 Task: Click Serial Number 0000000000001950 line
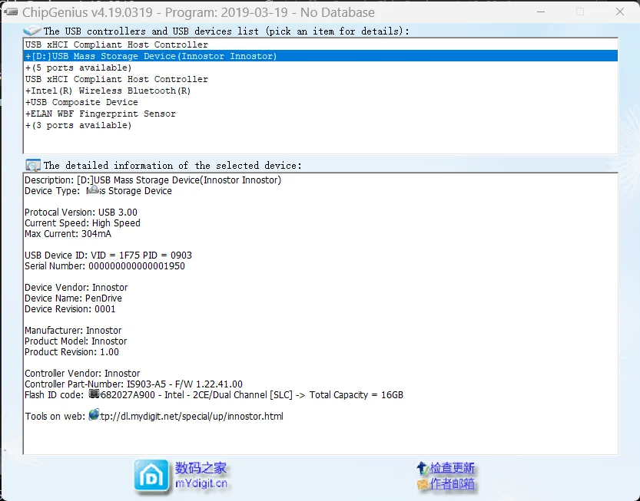pyautogui.click(x=104, y=265)
